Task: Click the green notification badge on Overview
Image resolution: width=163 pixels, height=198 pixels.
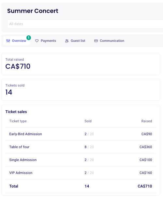Action: coord(29,38)
